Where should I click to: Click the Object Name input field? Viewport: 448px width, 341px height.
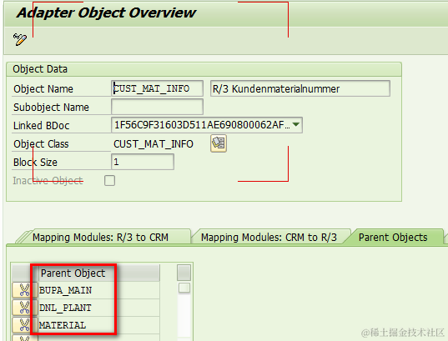157,88
